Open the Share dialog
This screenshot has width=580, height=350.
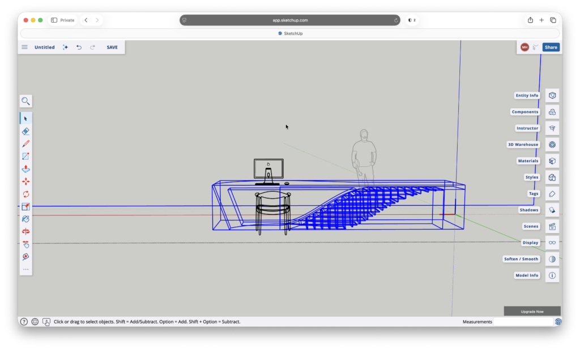[x=550, y=47]
